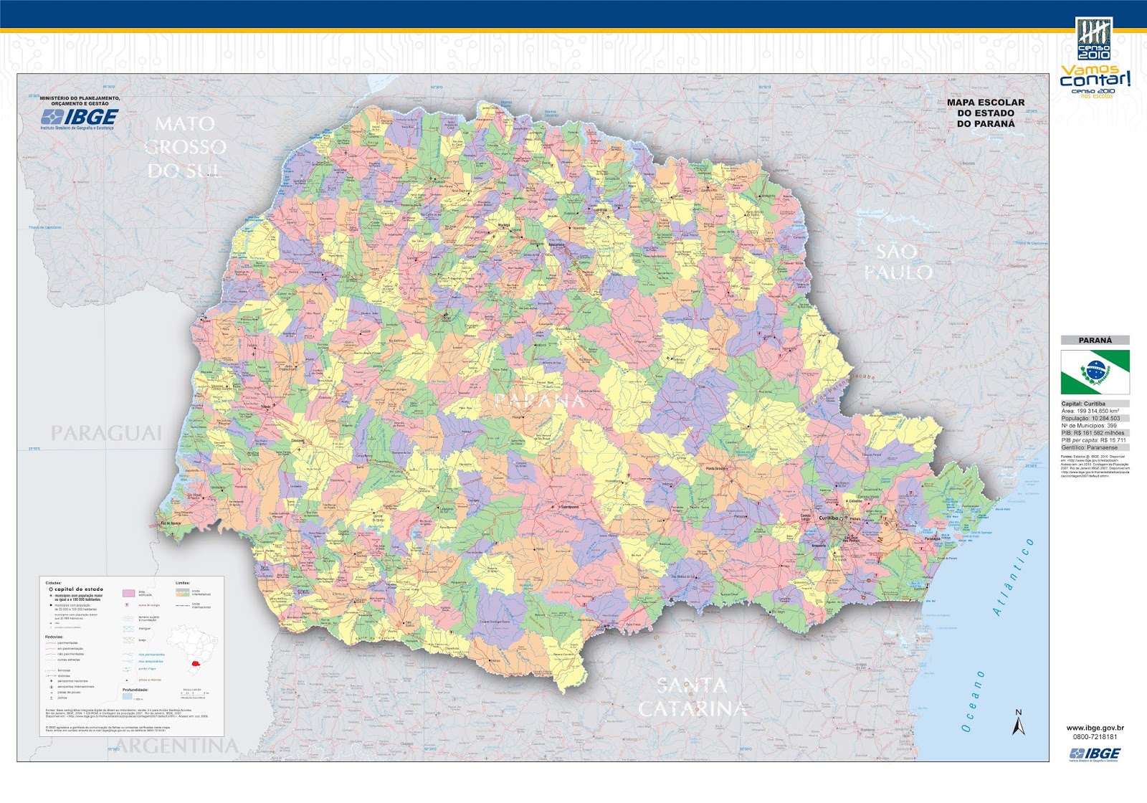Click the north arrow compass symbol

tap(1018, 722)
